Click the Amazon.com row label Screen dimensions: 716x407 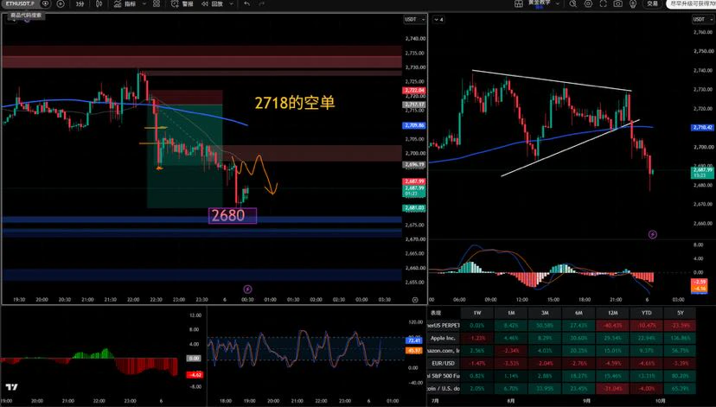[444, 351]
